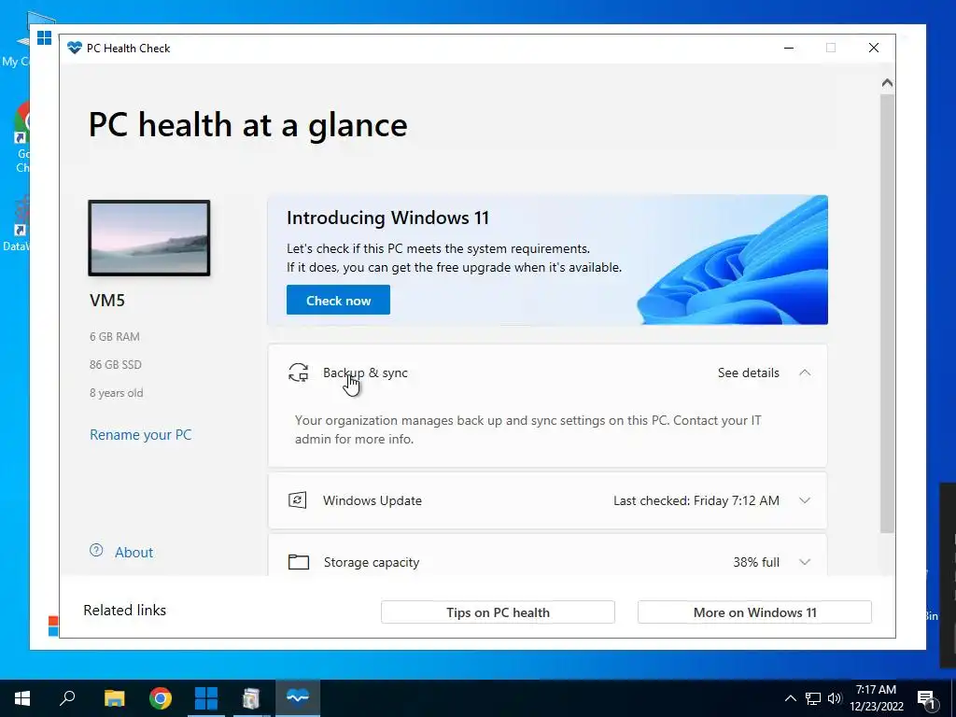Click the Backup & sync circular arrows icon
The height and width of the screenshot is (717, 956).
(298, 373)
